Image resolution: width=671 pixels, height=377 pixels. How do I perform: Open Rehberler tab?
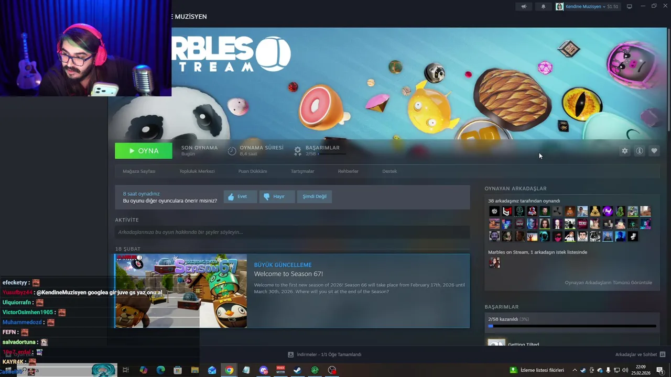click(348, 171)
